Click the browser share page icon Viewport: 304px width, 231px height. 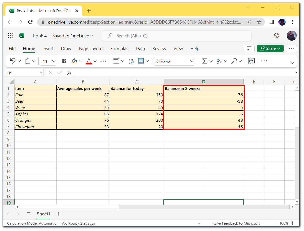(x=249, y=22)
